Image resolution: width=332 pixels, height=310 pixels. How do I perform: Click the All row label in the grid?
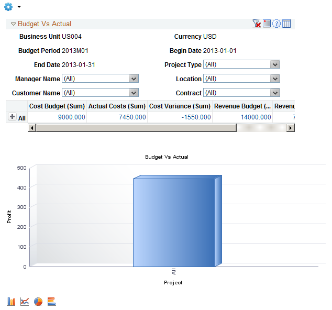pyautogui.click(x=22, y=118)
